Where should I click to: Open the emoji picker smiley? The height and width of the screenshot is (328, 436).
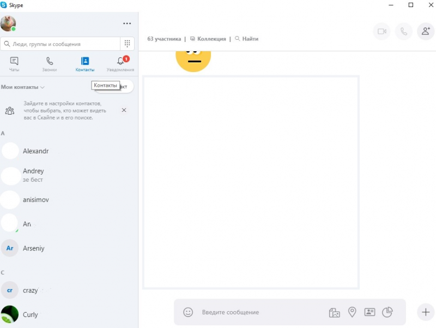coord(188,312)
